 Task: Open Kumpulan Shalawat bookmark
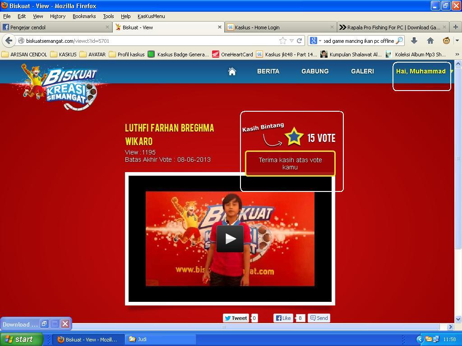[x=351, y=55]
